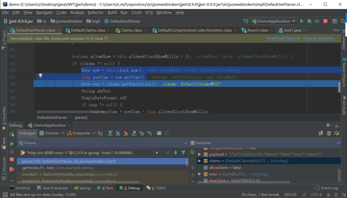Open the 6: TODO tool window
This screenshot has width=347, height=198.
click(156, 188)
